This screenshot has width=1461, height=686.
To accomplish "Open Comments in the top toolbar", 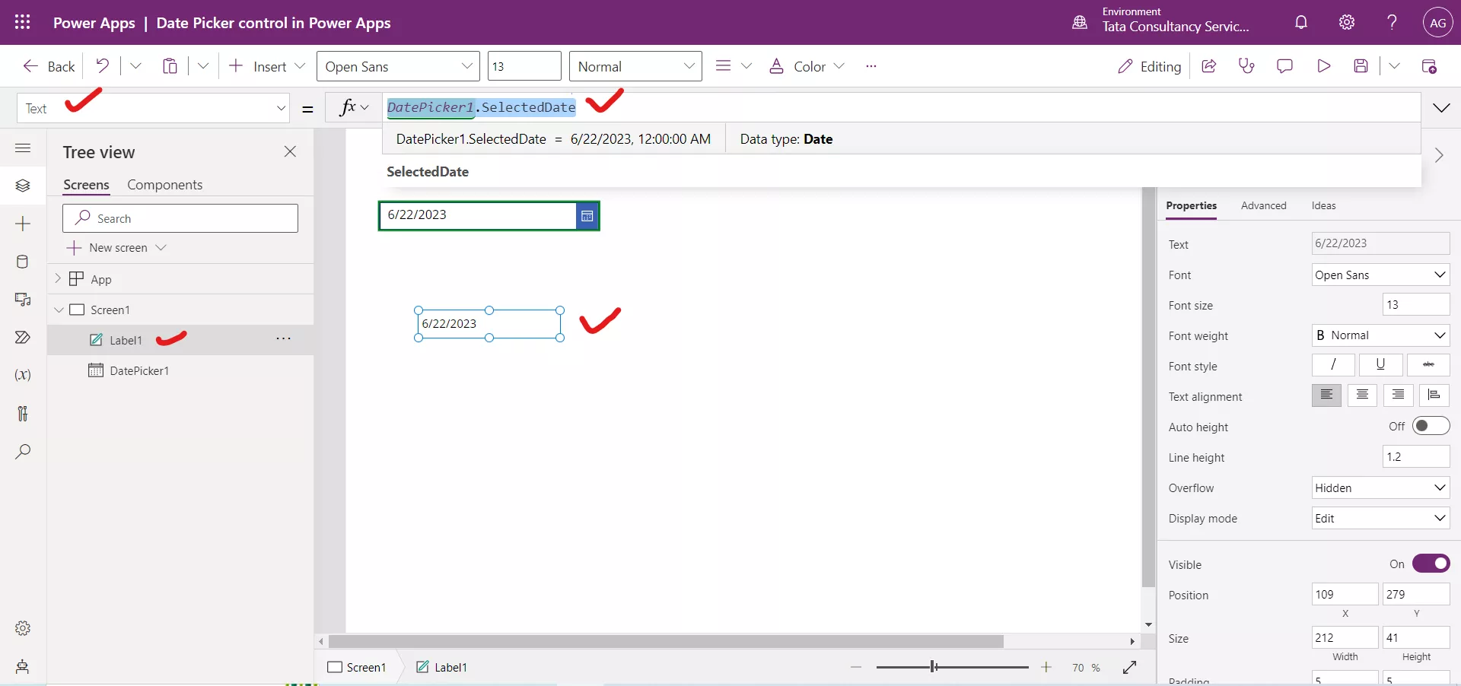I will point(1284,66).
